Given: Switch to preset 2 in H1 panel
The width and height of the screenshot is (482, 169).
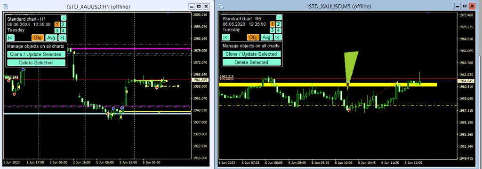Looking at the screenshot, I should 63,24.
